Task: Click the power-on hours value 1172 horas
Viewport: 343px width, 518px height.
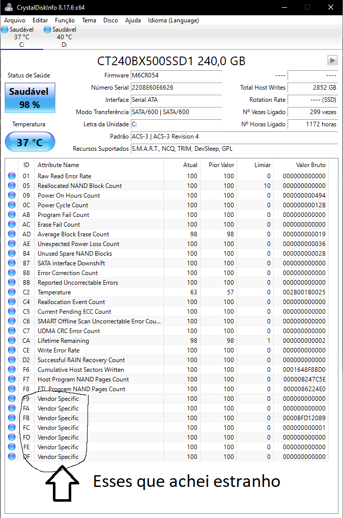Action: click(312, 124)
